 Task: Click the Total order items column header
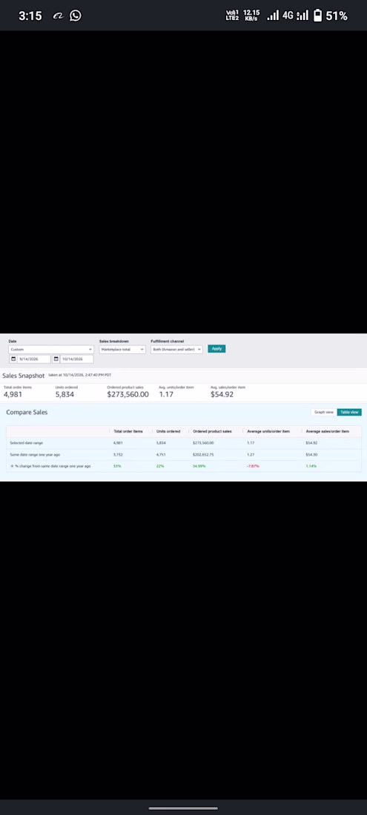pos(128,431)
